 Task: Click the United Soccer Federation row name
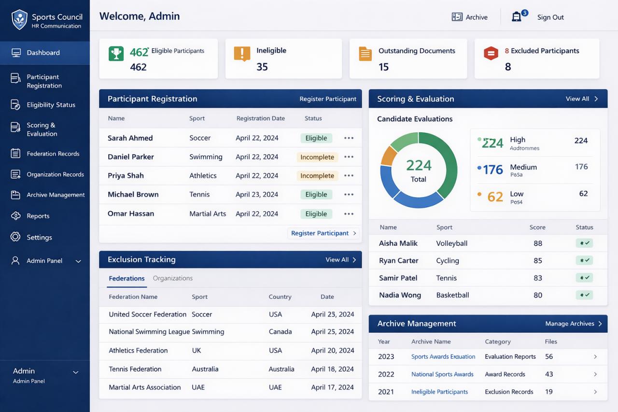point(148,314)
